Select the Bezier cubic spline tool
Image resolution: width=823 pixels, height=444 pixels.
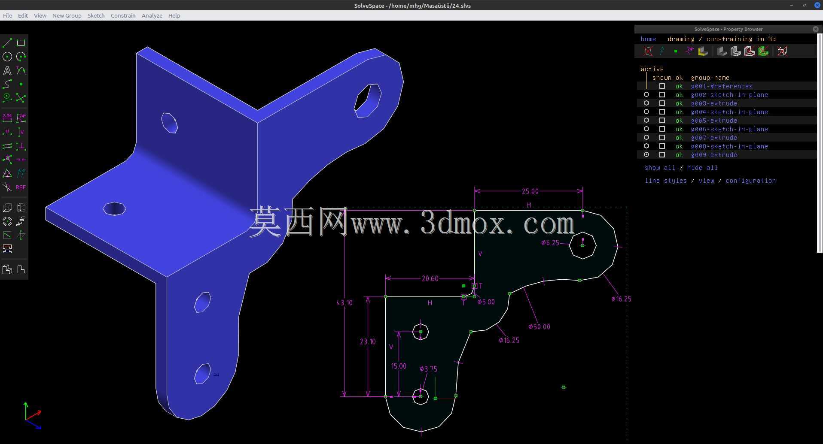7,84
